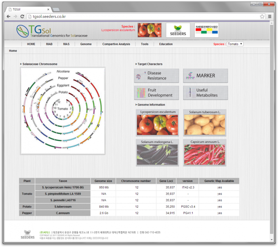Open the Solanum tuberosum potato thumbnail
Image resolution: width=278 pixels, height=247 pixels.
204,123
